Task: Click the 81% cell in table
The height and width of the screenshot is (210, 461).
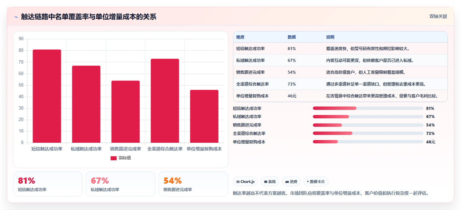Action: click(x=292, y=49)
